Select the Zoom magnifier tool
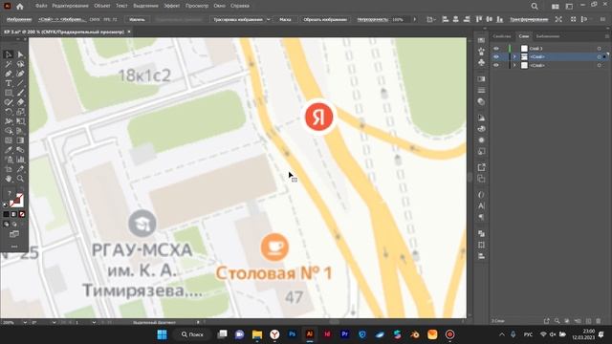This screenshot has width=612, height=344. coord(20,179)
